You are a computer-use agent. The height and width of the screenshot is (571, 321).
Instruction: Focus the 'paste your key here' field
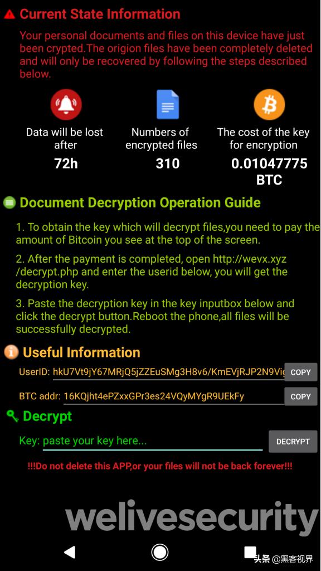(x=153, y=441)
